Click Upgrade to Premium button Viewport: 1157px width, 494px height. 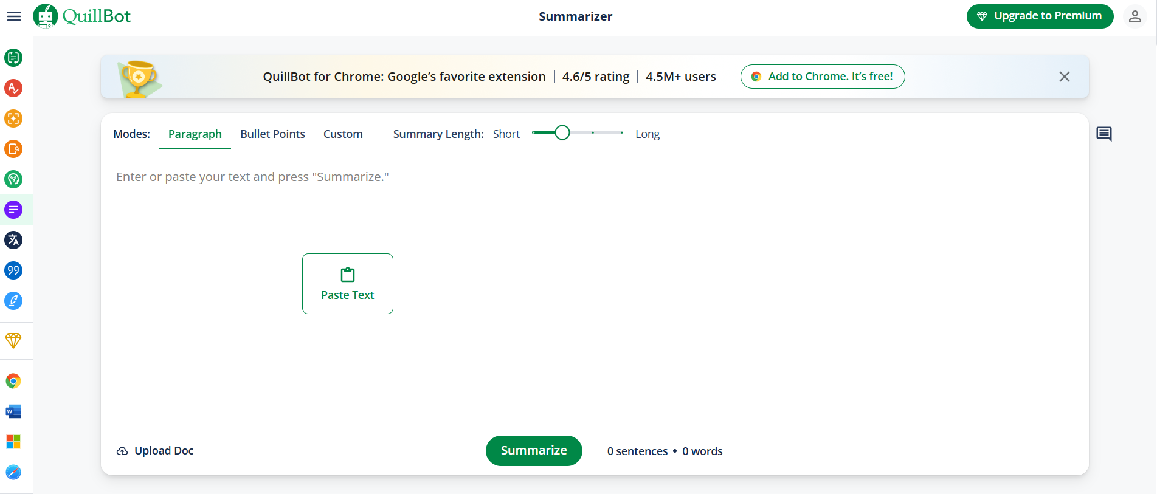coord(1040,16)
